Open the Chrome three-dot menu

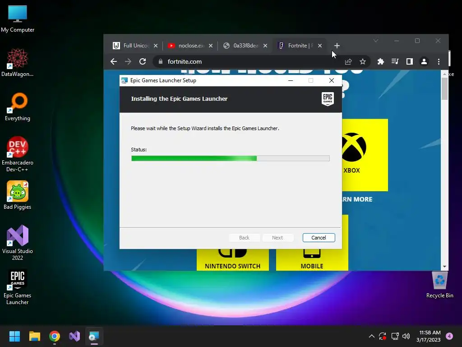tap(439, 61)
